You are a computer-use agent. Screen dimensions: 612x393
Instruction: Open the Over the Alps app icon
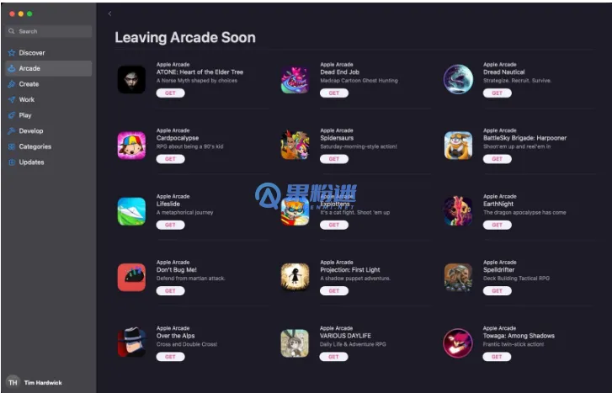131,343
